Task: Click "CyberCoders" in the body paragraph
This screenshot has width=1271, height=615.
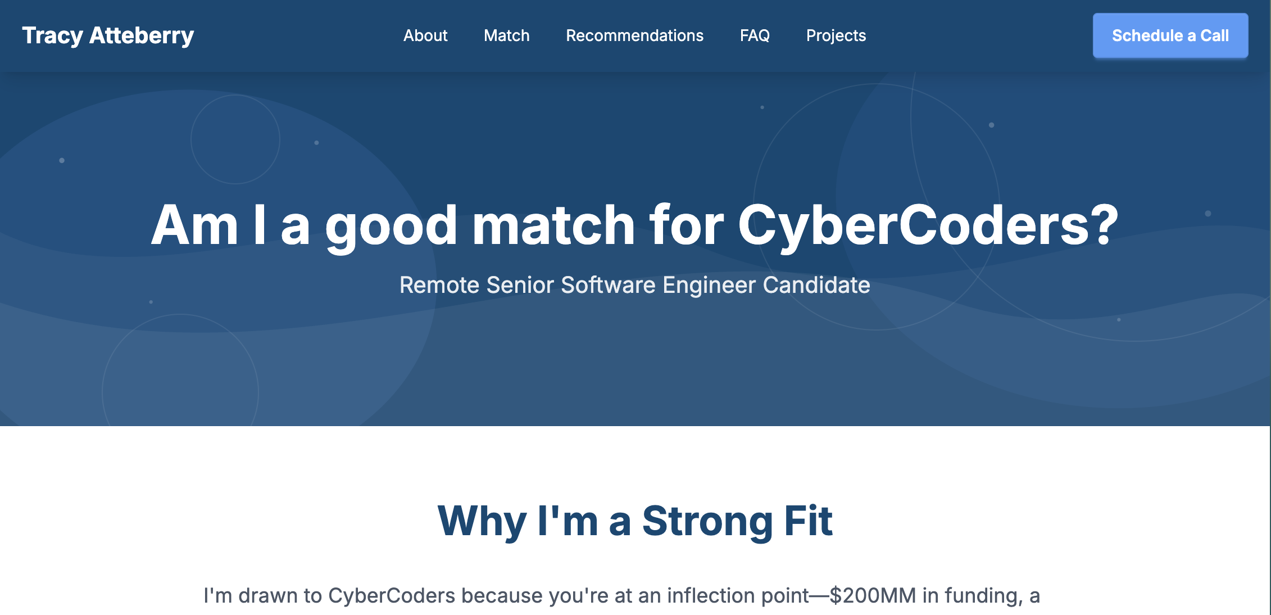Action: coord(391,595)
